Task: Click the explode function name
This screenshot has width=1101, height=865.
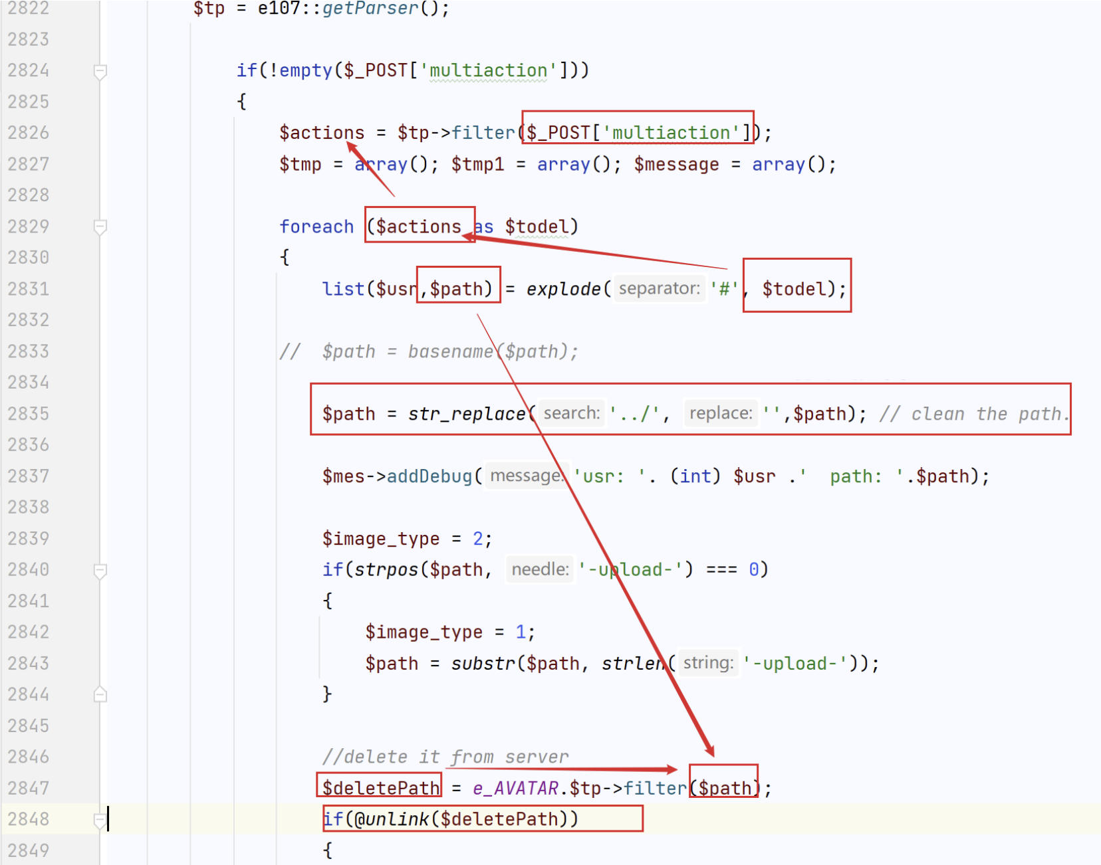Action: tap(563, 289)
